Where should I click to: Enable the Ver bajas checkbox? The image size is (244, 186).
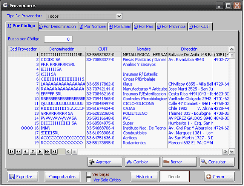(x=89, y=174)
